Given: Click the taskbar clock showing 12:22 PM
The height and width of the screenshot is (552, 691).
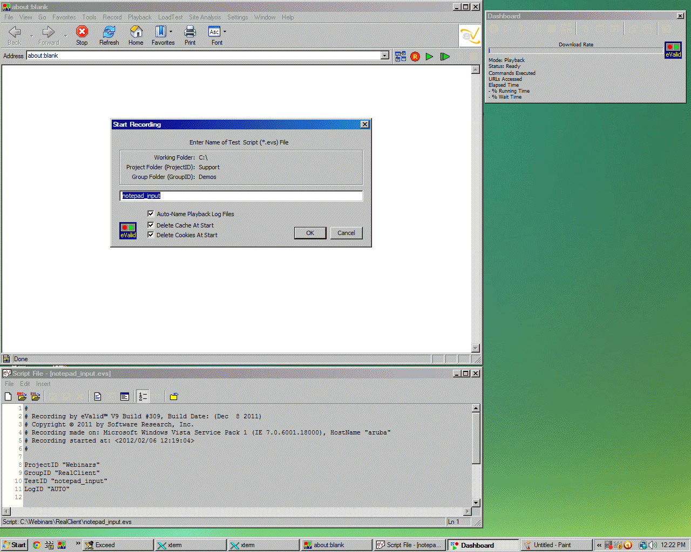Looking at the screenshot, I should (x=673, y=545).
